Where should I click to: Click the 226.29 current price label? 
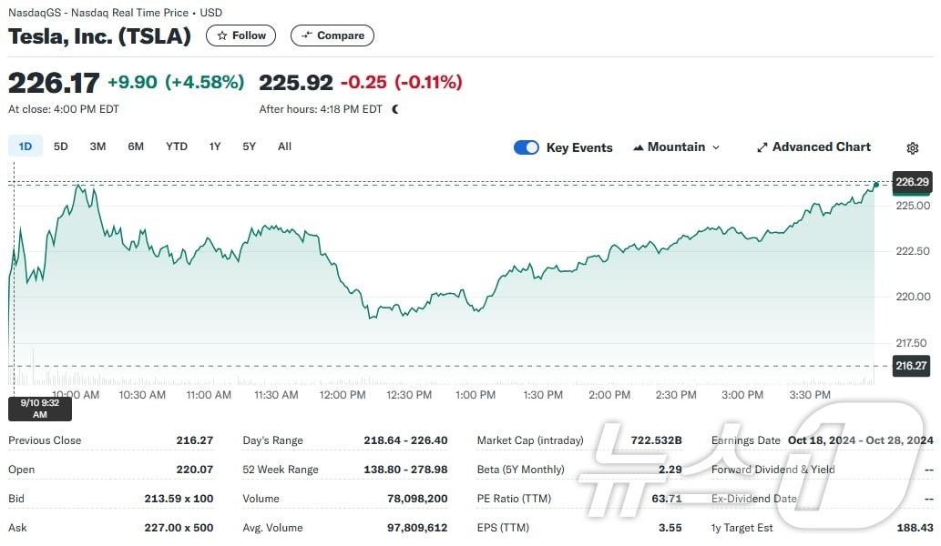912,182
